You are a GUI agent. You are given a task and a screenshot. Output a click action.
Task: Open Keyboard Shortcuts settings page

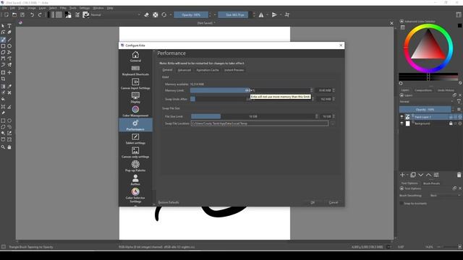(x=135, y=71)
